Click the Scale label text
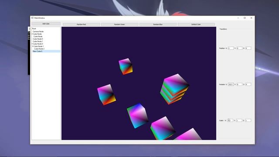The image size is (279, 157). [221, 120]
